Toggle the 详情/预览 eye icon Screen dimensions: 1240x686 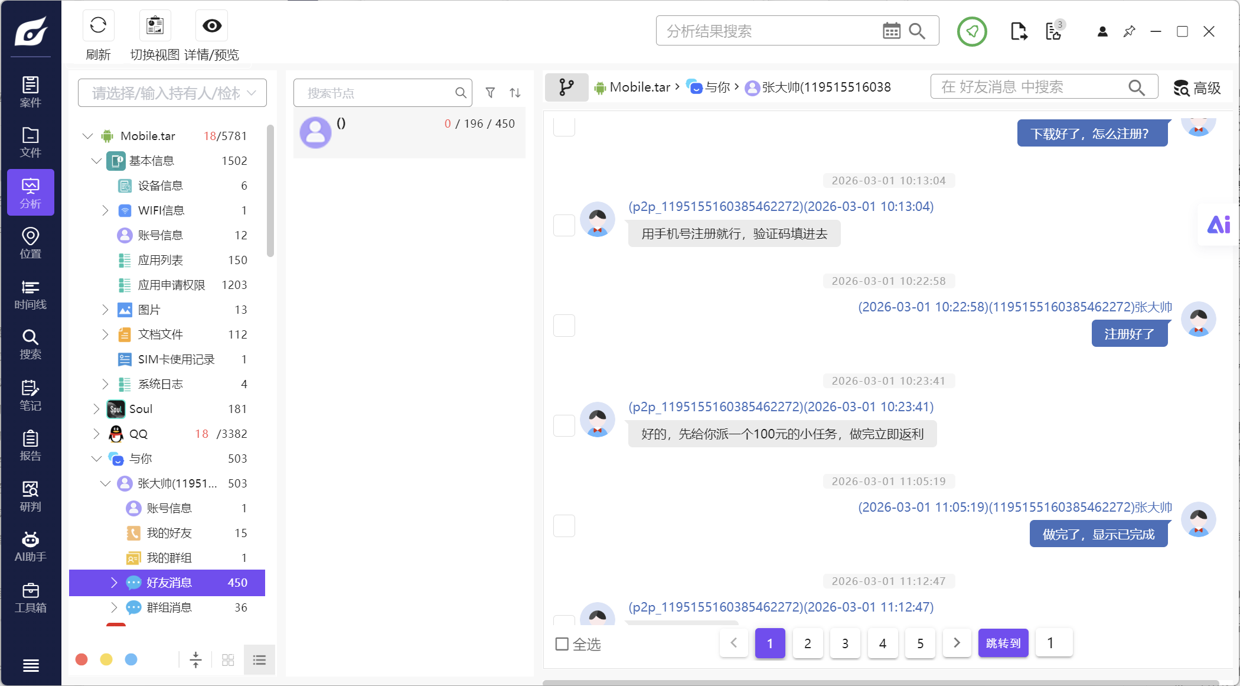212,25
